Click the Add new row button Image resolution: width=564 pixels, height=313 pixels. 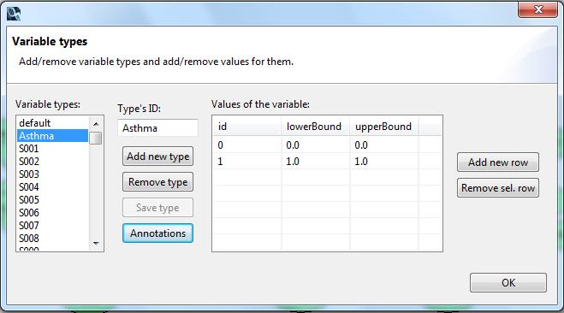[498, 162]
